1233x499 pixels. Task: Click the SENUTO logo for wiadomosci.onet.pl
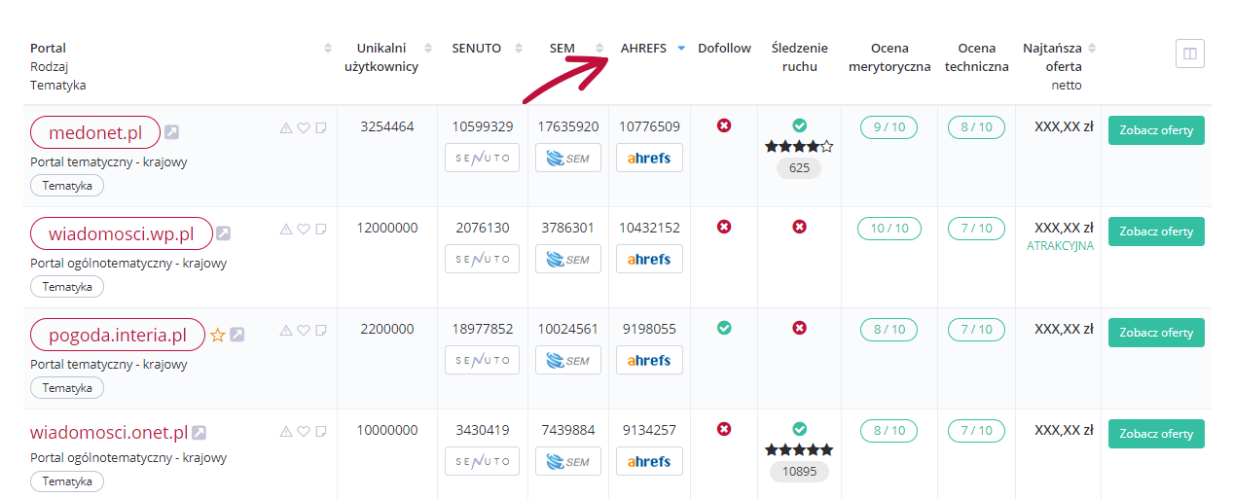point(483,461)
